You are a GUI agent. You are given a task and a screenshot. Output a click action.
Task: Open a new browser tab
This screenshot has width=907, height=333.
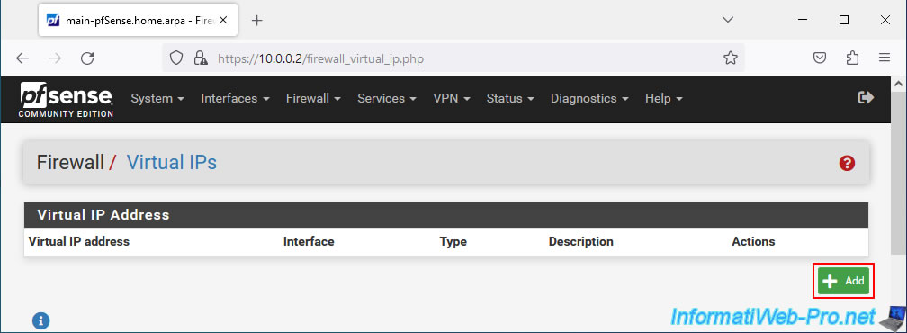click(257, 20)
